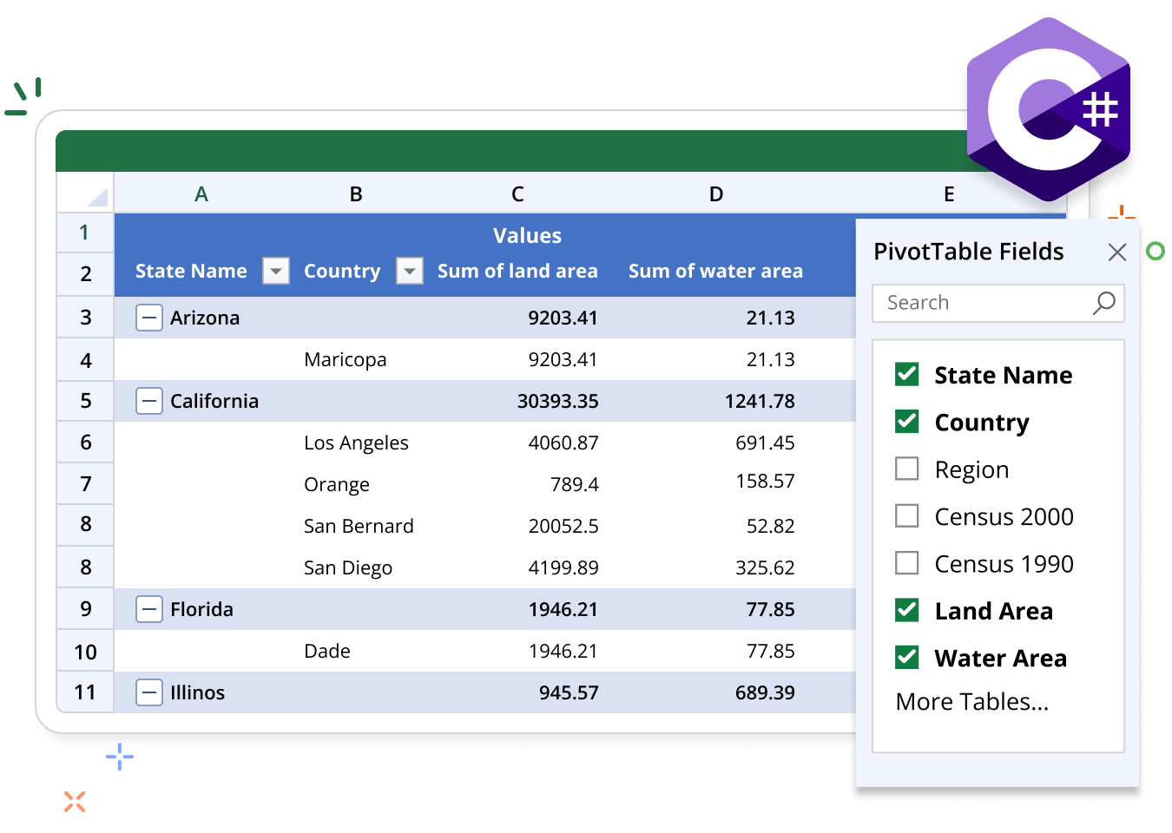Uncheck the Water Area field
This screenshot has height=833, width=1172.
906,658
